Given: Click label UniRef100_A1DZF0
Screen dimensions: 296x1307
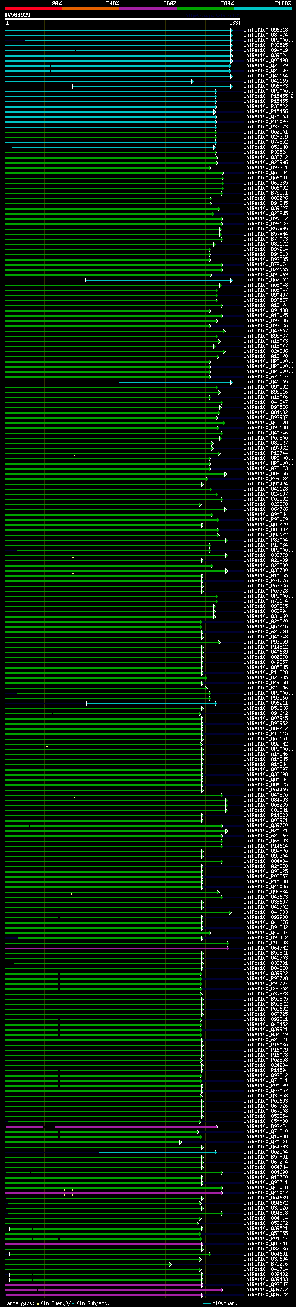Looking at the screenshot, I should pos(265,1177).
